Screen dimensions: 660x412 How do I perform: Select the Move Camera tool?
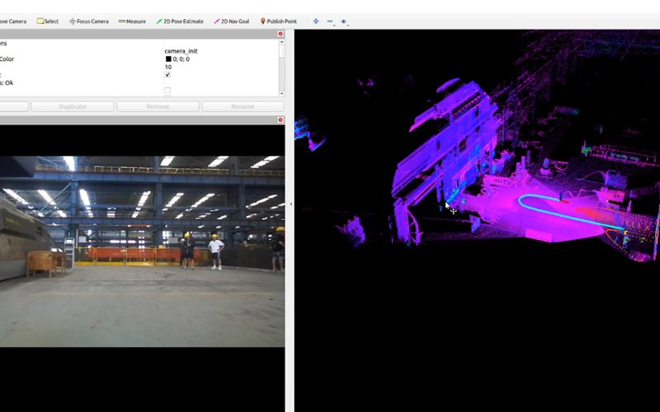(x=13, y=21)
